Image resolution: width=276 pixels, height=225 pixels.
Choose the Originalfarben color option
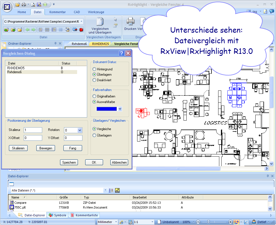point(94,96)
